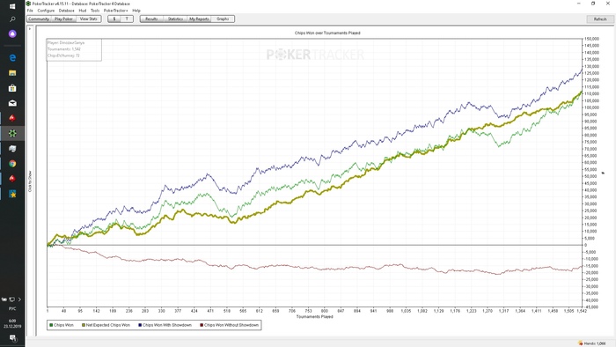
Task: Open the PokerTracker+ menu
Action: [115, 11]
